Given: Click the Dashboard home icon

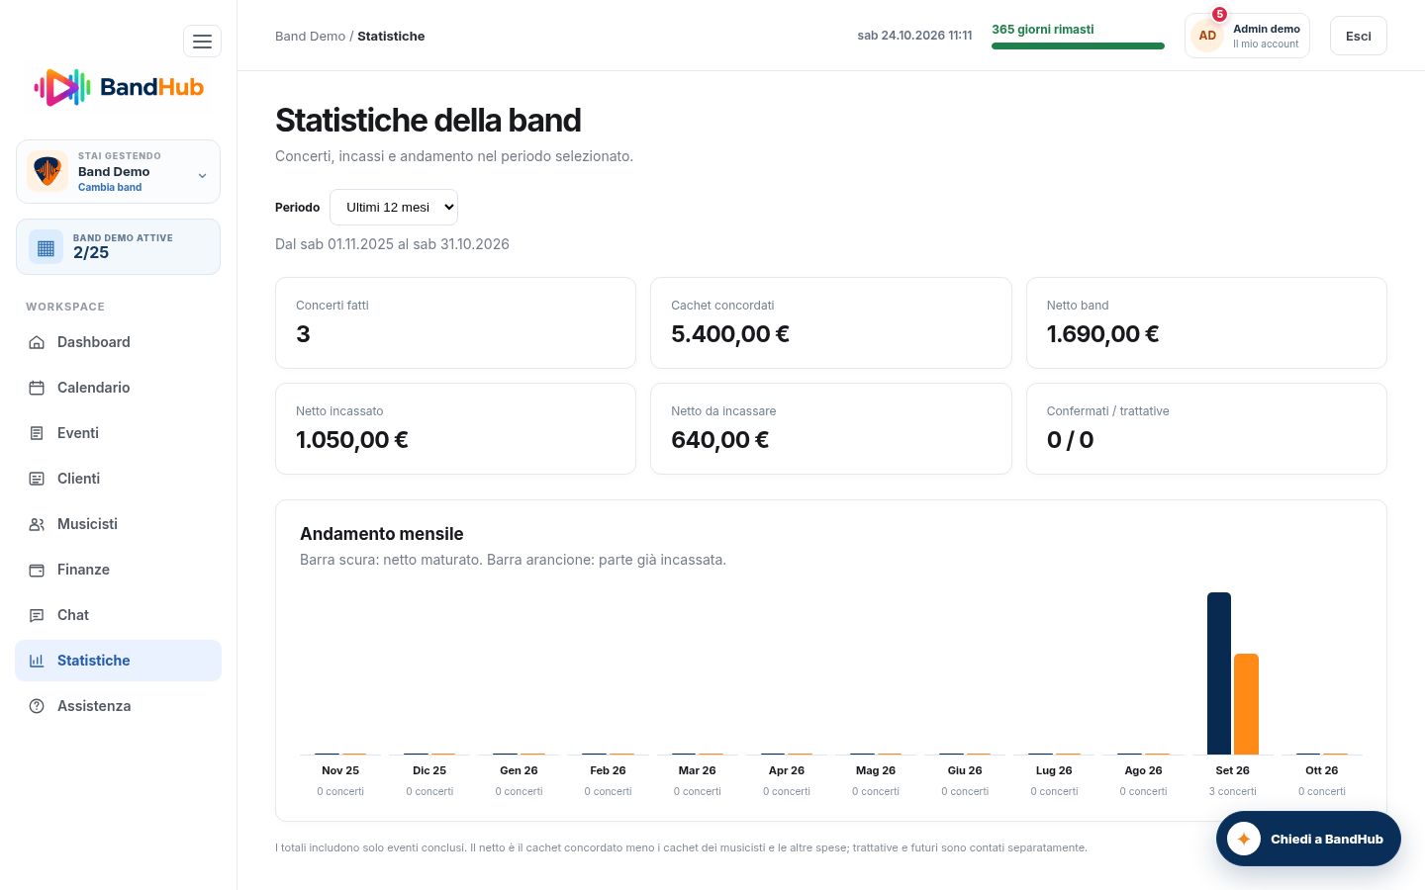Looking at the screenshot, I should tap(37, 342).
